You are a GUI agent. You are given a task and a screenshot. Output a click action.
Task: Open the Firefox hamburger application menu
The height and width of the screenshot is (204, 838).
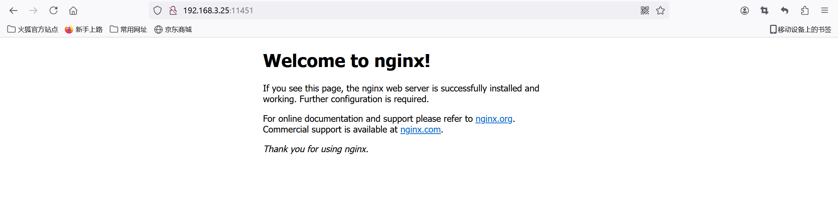point(825,10)
